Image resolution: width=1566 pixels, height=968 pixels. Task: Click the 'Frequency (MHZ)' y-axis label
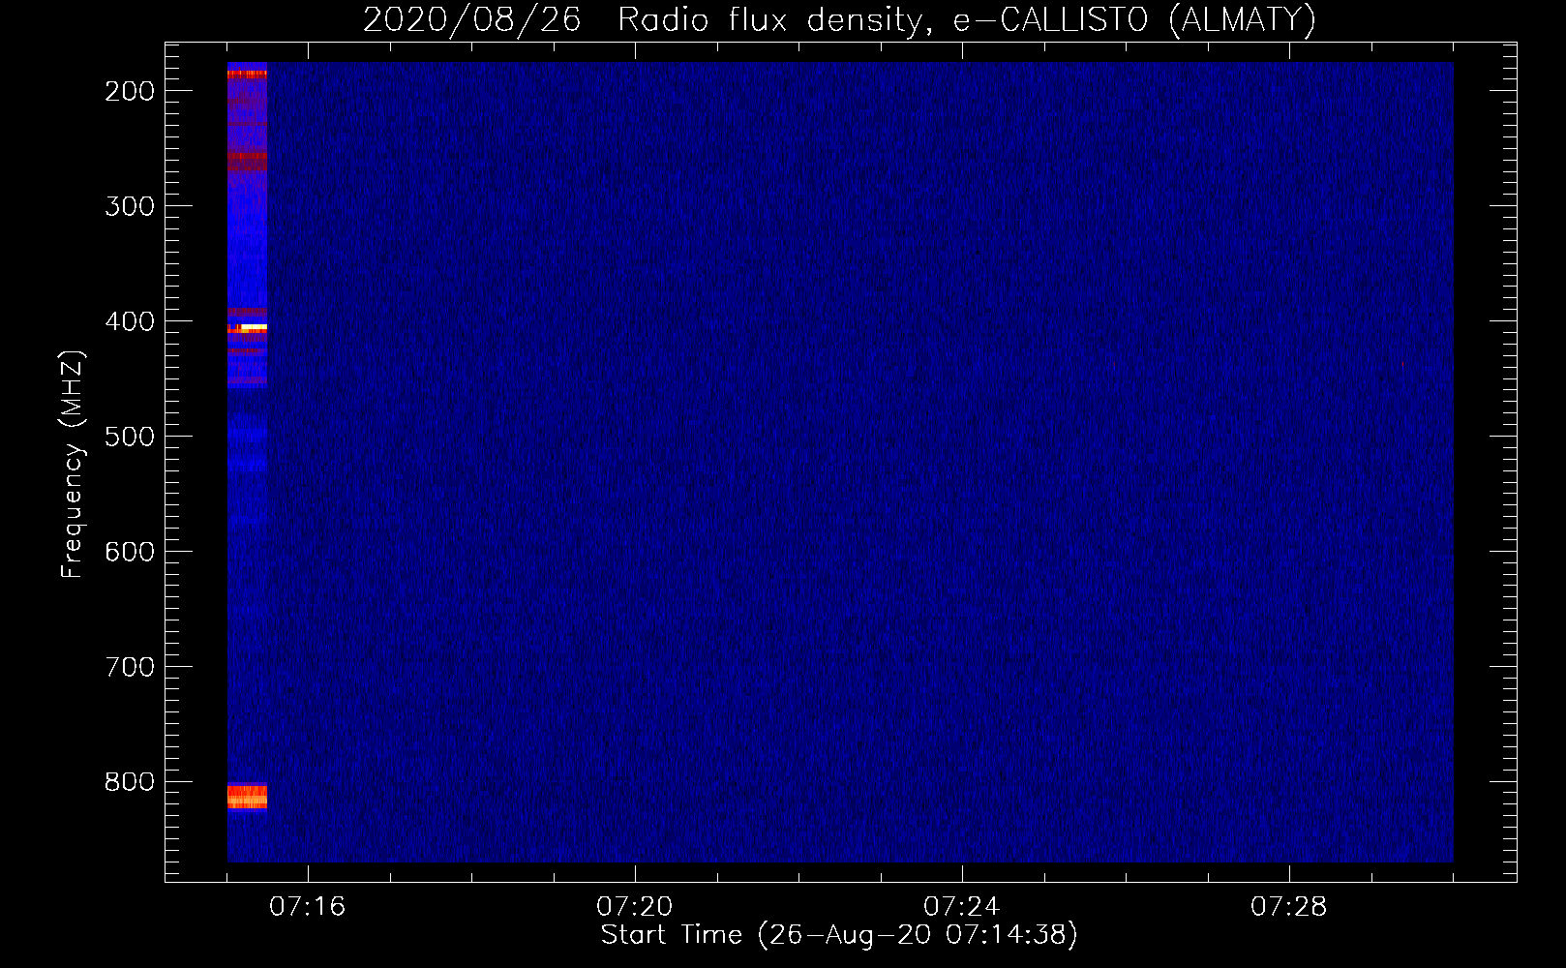tap(73, 465)
